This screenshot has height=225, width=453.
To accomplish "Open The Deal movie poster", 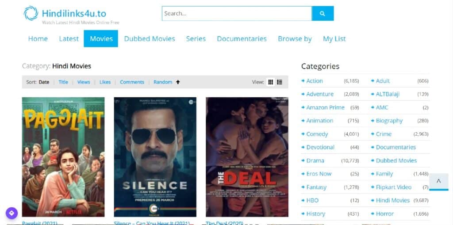I will coord(247,157).
